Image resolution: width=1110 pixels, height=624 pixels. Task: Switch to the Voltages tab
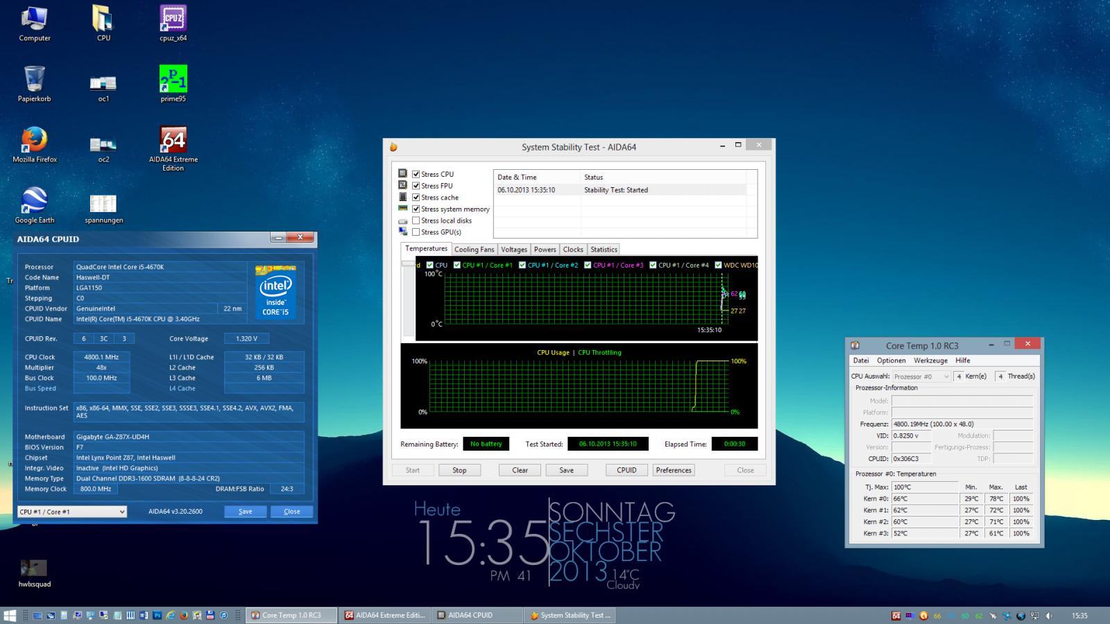tap(514, 250)
